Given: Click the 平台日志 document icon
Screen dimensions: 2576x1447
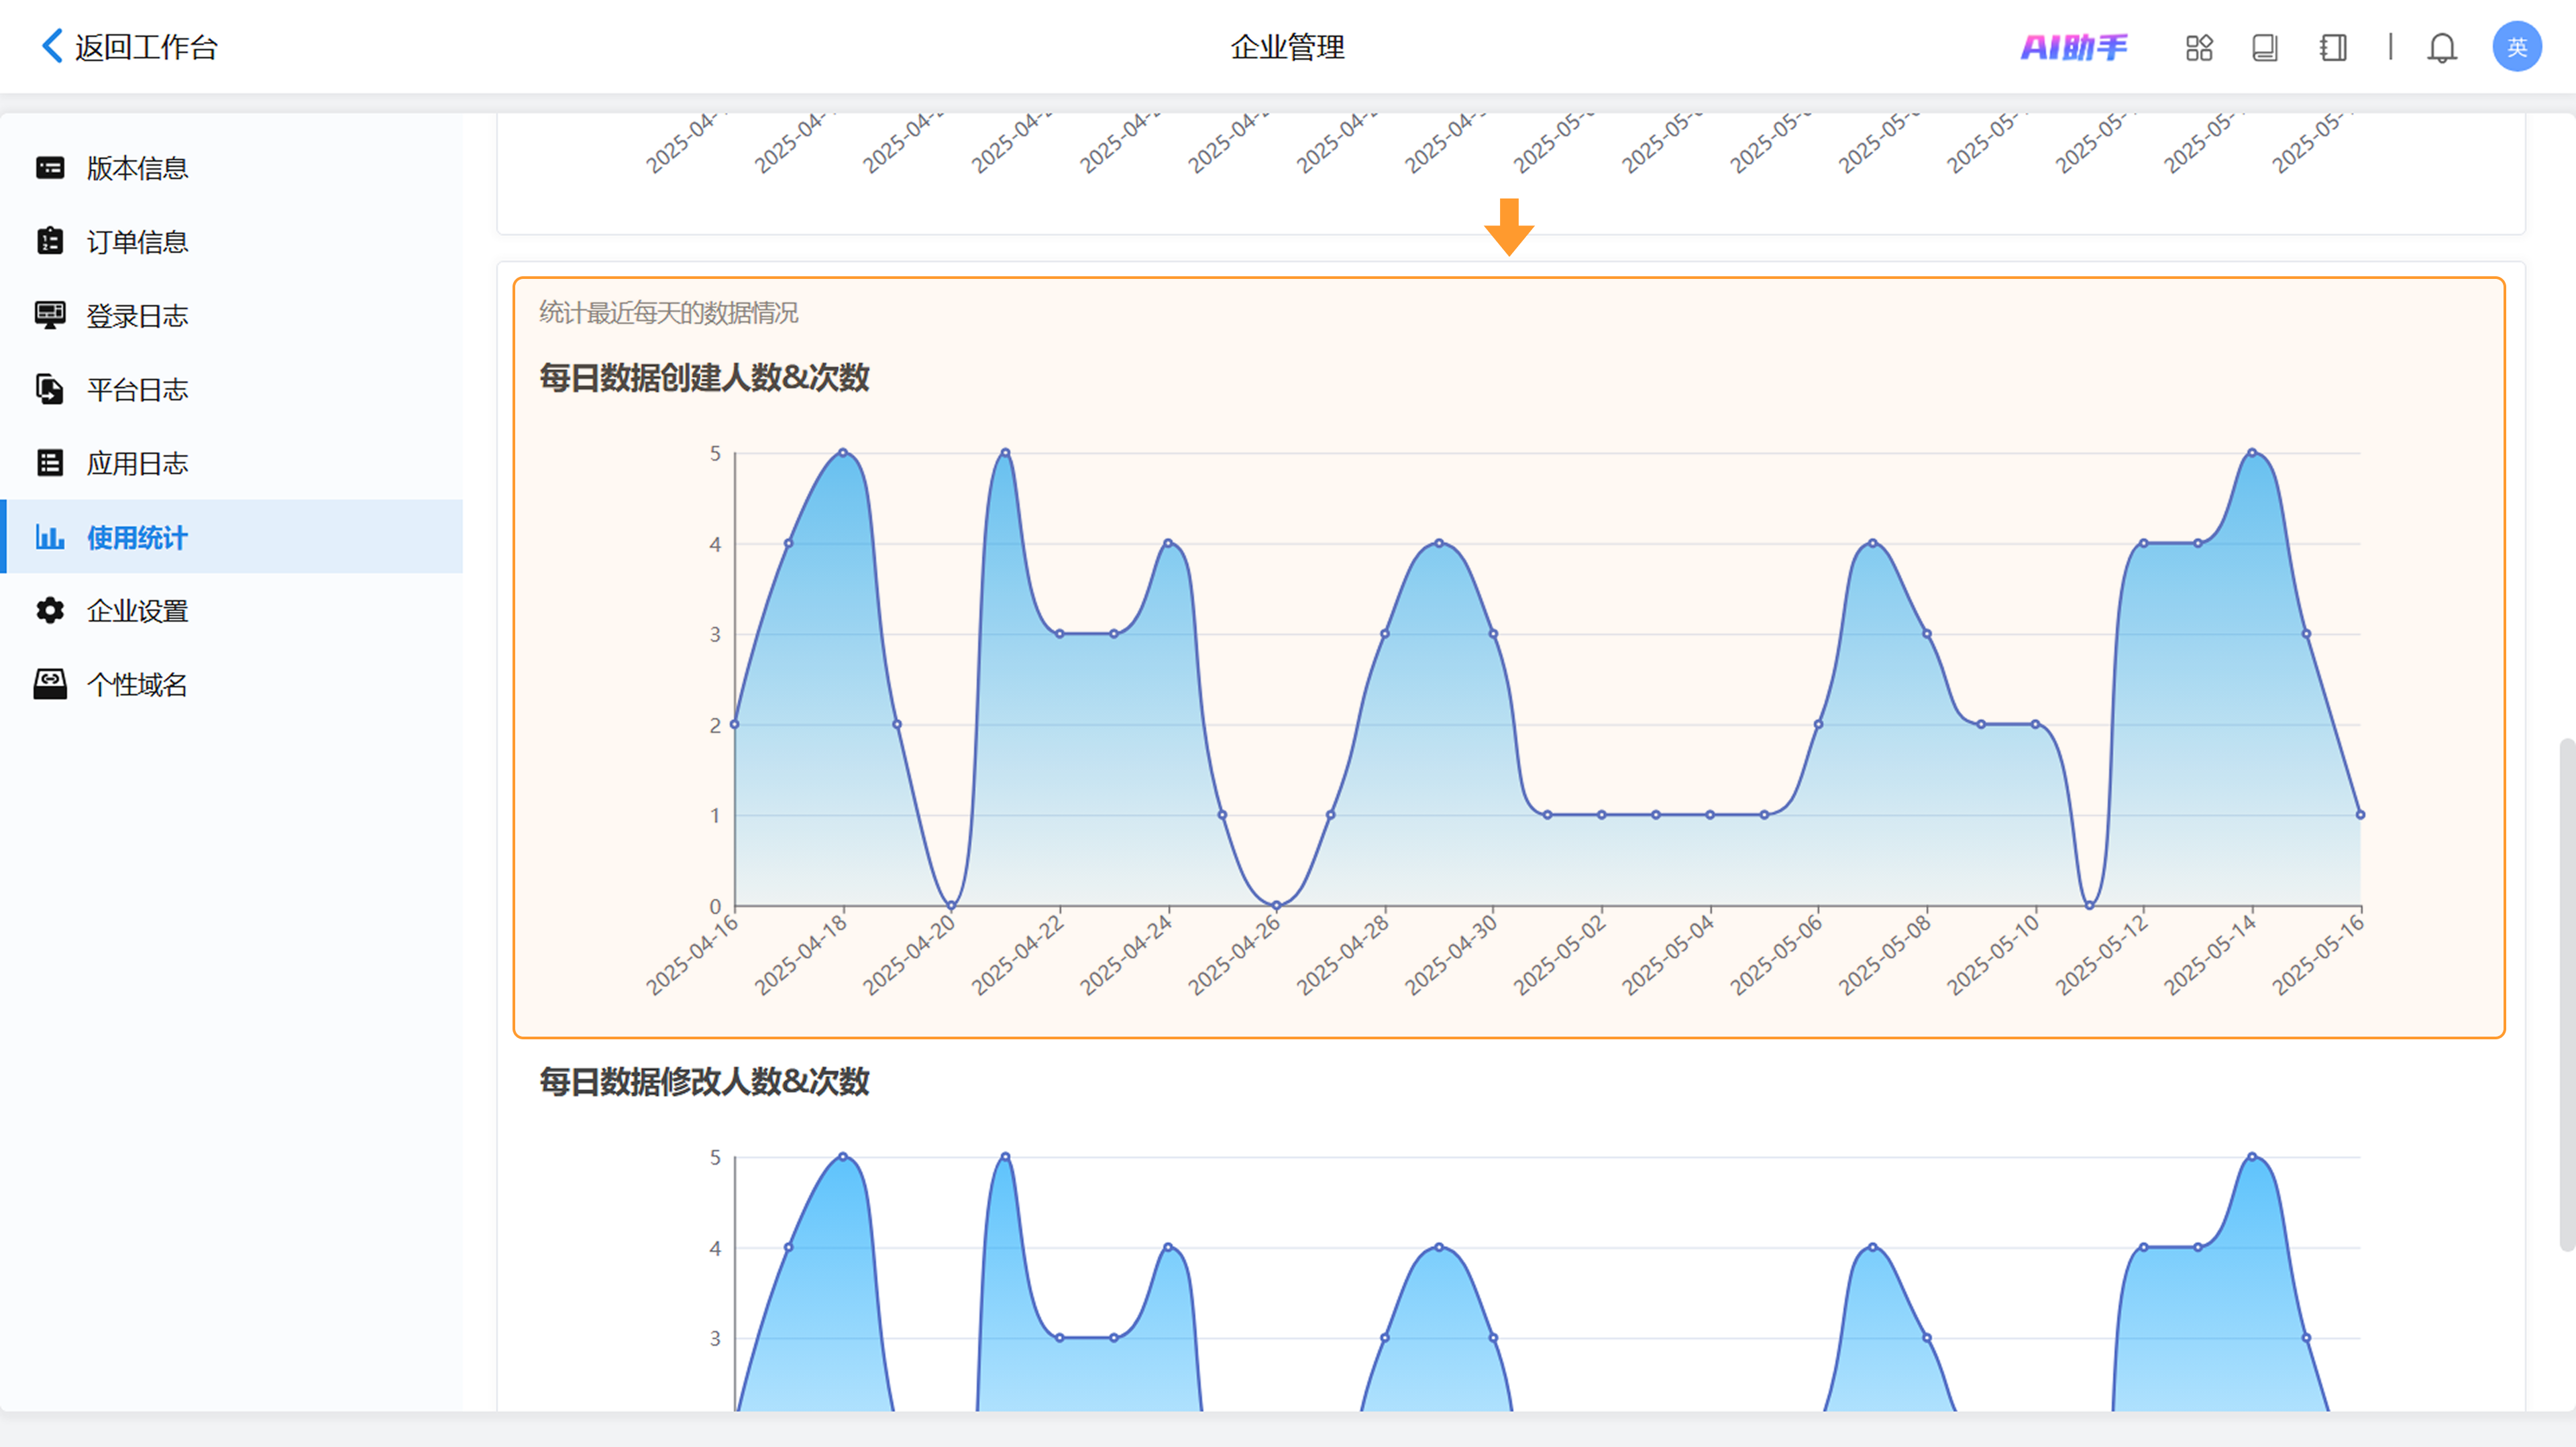Looking at the screenshot, I should point(50,390).
